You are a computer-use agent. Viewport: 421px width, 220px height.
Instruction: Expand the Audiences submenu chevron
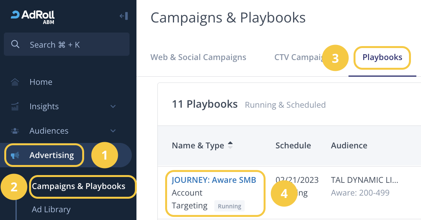click(x=113, y=131)
